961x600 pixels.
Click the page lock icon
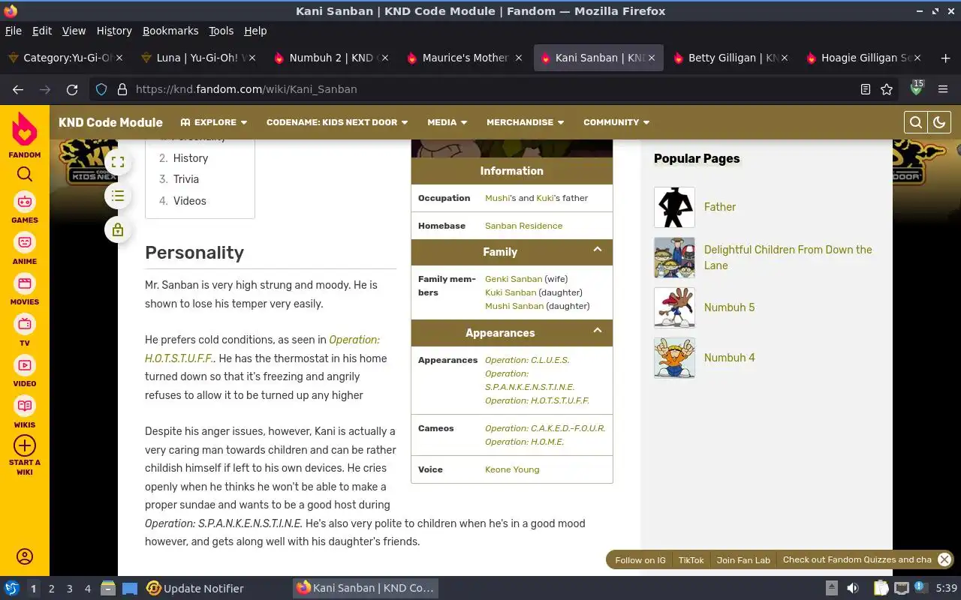click(x=118, y=230)
